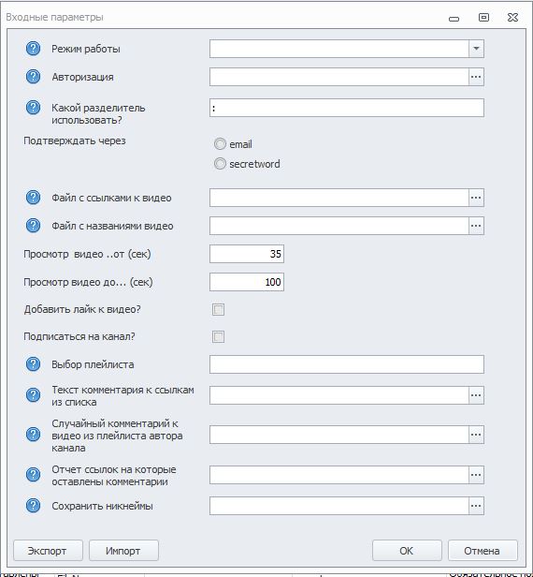Click the Отмена button
Screen dimensions: 533x577
coord(483,551)
